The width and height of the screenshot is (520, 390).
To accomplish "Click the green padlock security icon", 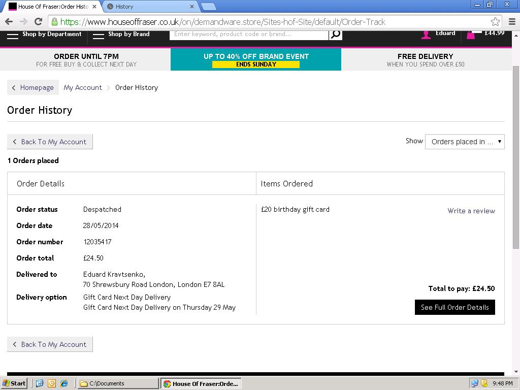I will (x=54, y=22).
